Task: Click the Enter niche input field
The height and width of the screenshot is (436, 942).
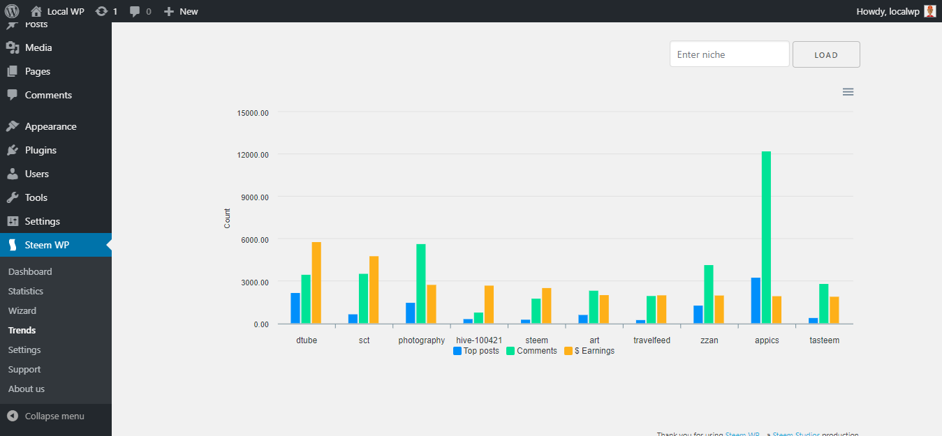Action: 730,54
